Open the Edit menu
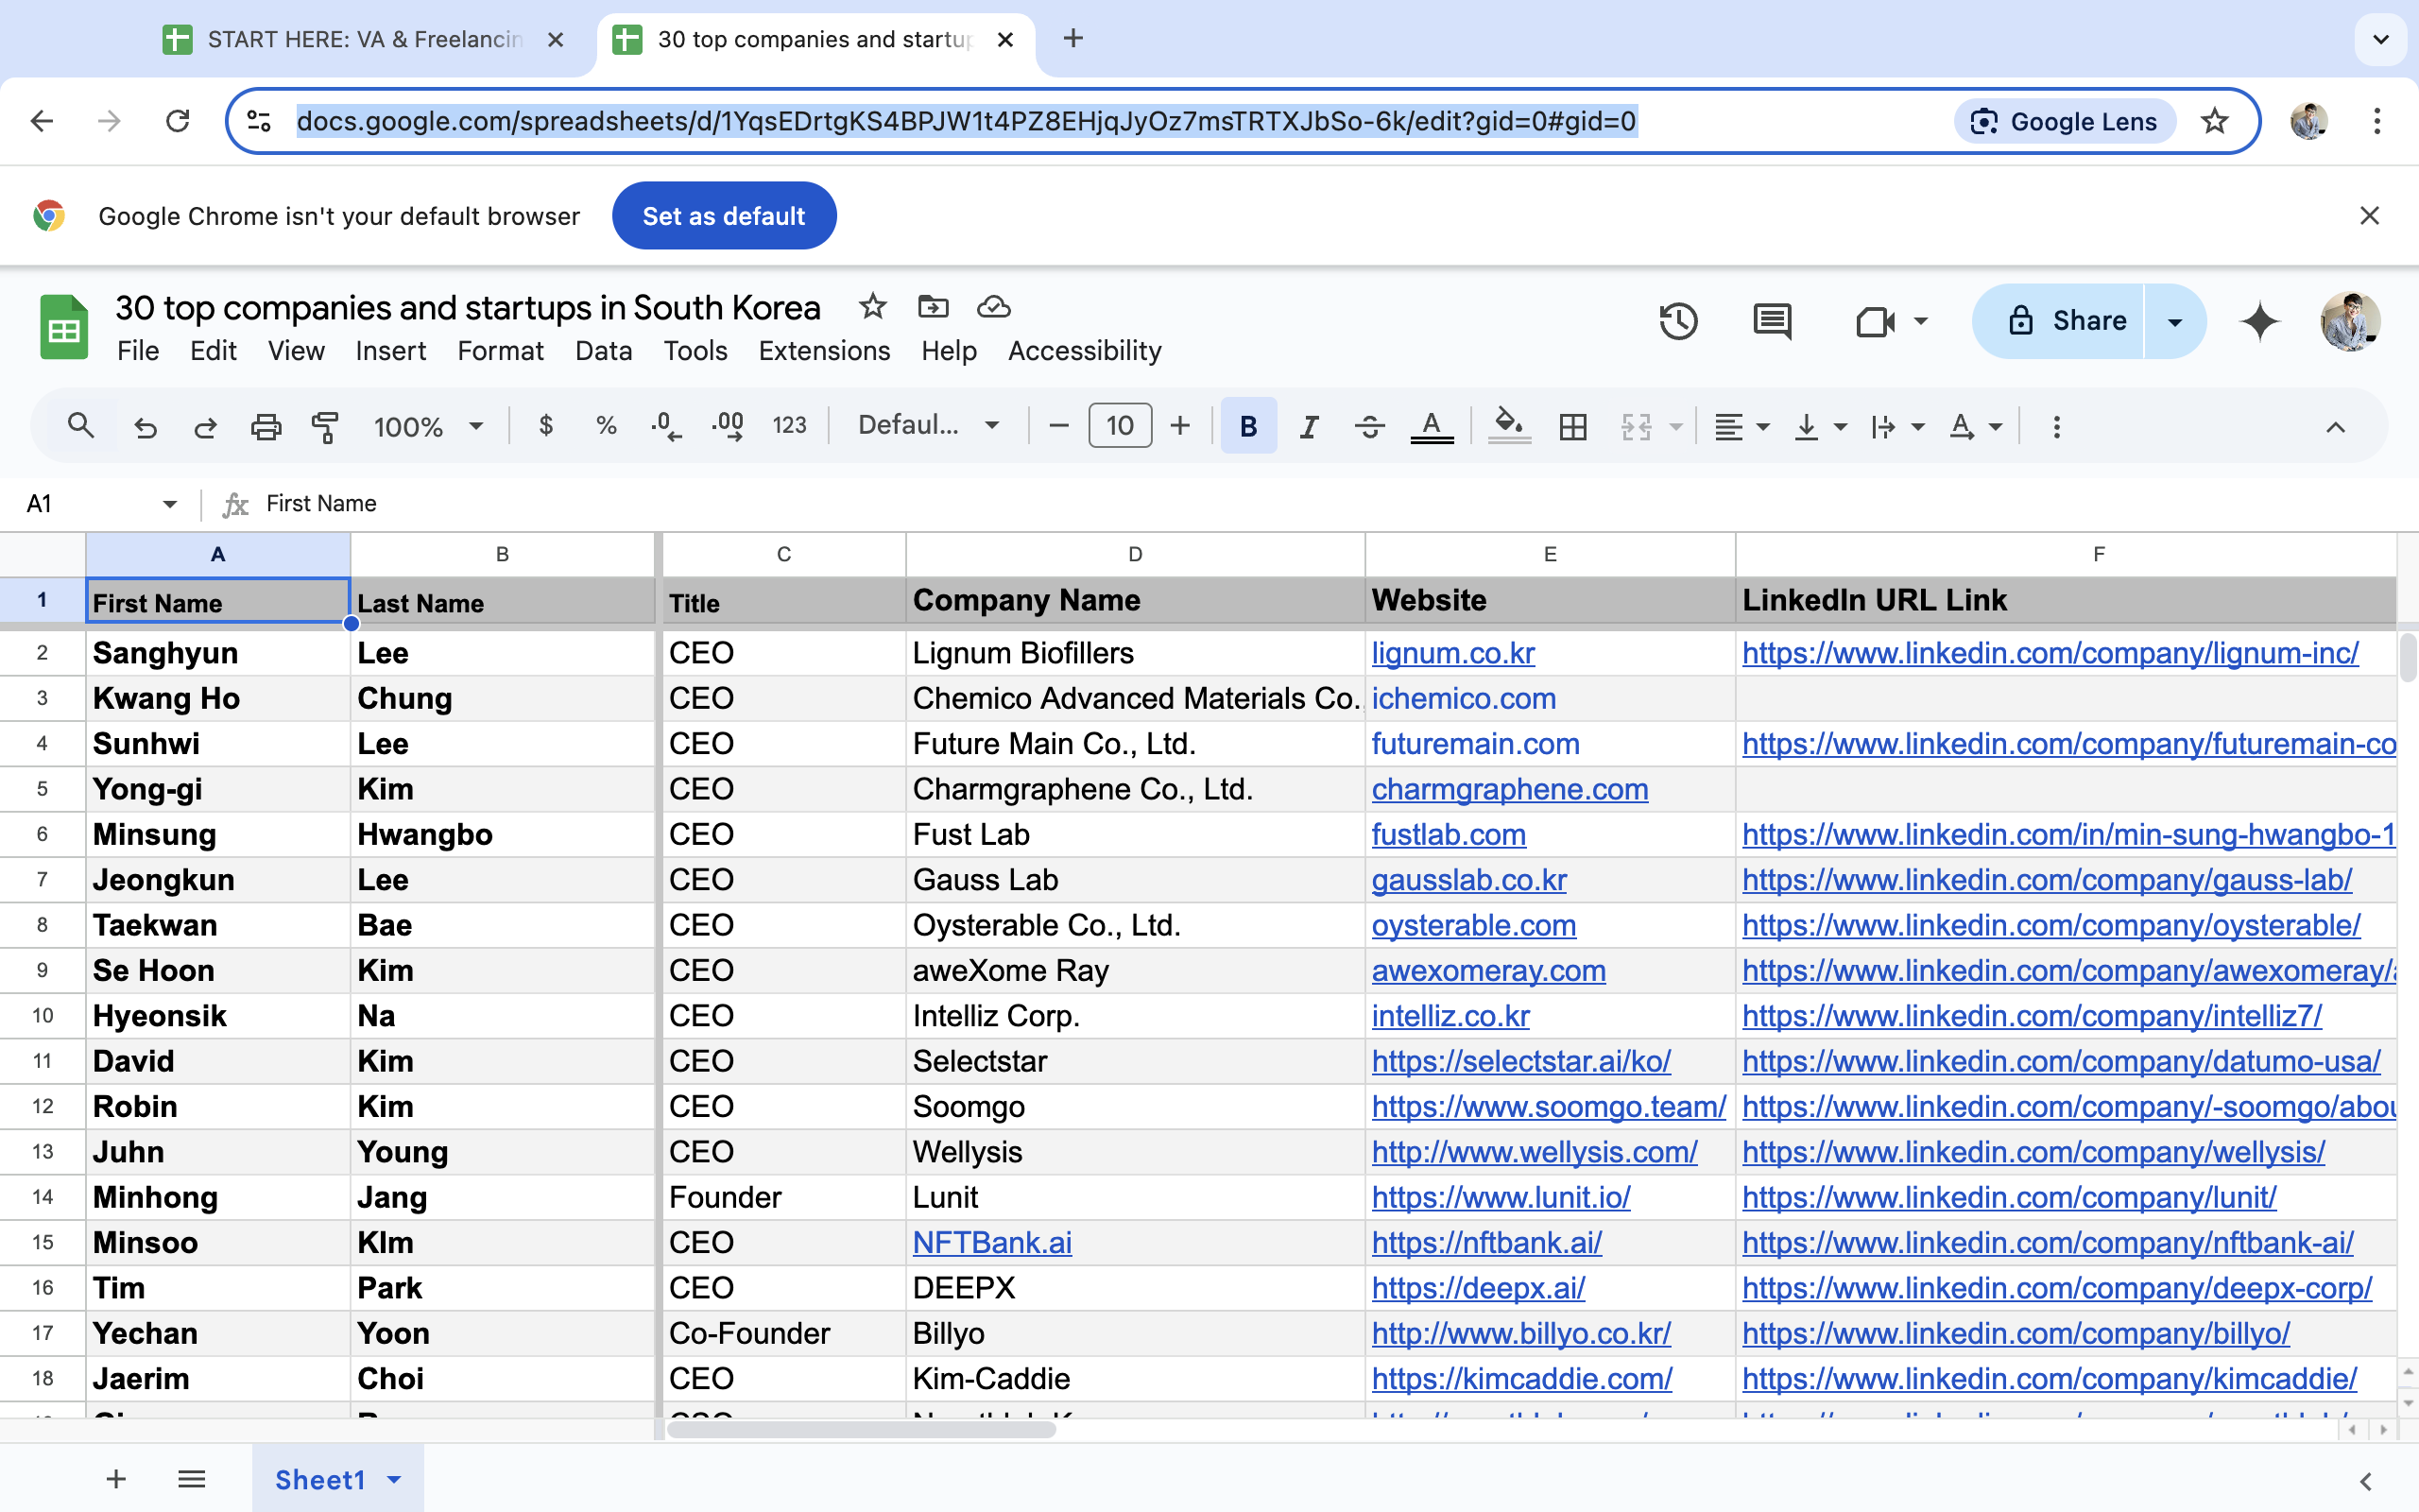2419x1512 pixels. [x=213, y=351]
